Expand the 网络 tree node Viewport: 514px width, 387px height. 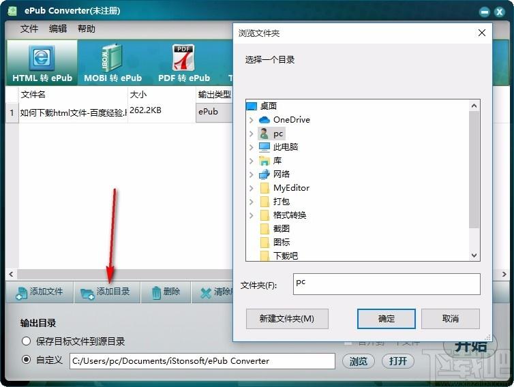pyautogui.click(x=252, y=174)
